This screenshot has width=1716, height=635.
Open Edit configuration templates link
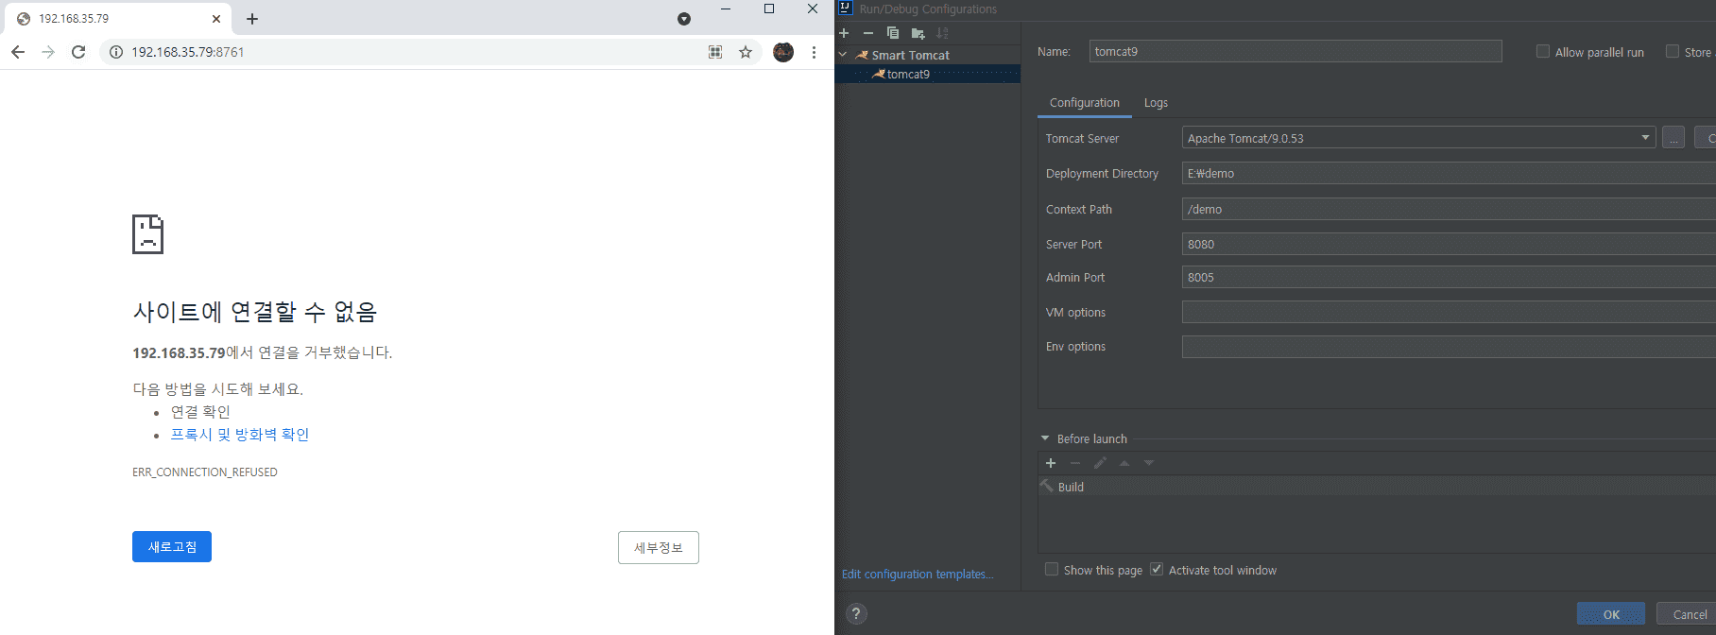tap(918, 574)
